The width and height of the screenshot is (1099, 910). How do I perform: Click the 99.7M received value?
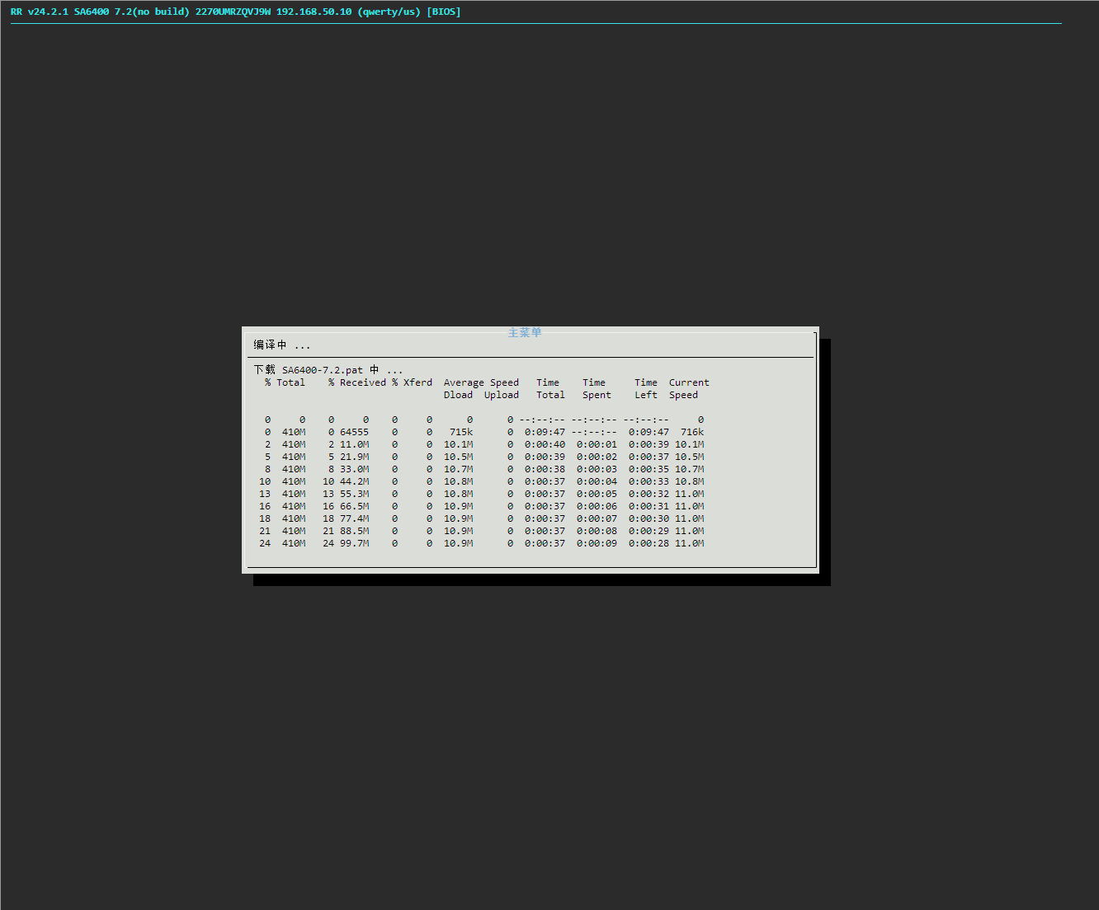point(354,543)
